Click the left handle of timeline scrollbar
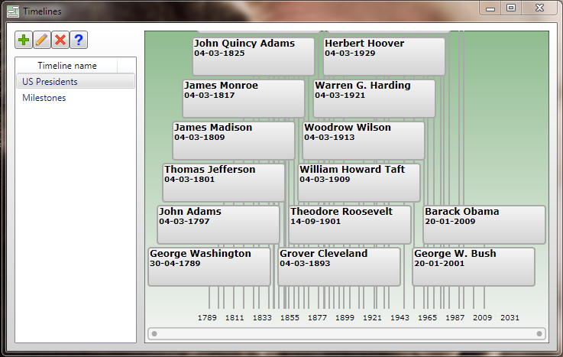This screenshot has width=563, height=357. pyautogui.click(x=154, y=333)
